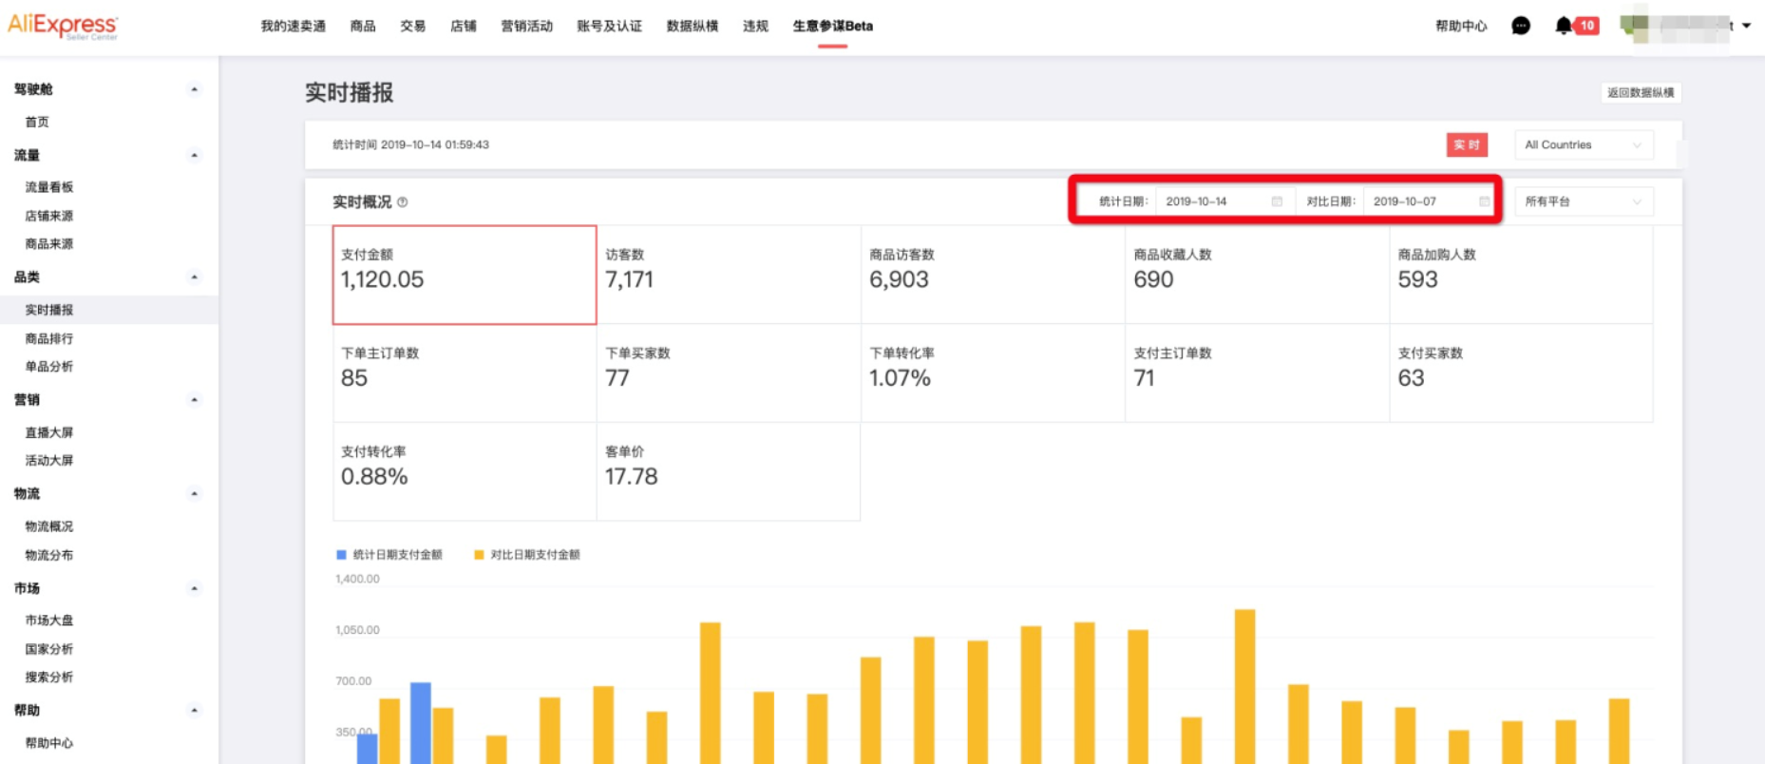Toggle 统计日期支付金额 blue legend series
Image resolution: width=1765 pixels, height=764 pixels.
point(389,555)
